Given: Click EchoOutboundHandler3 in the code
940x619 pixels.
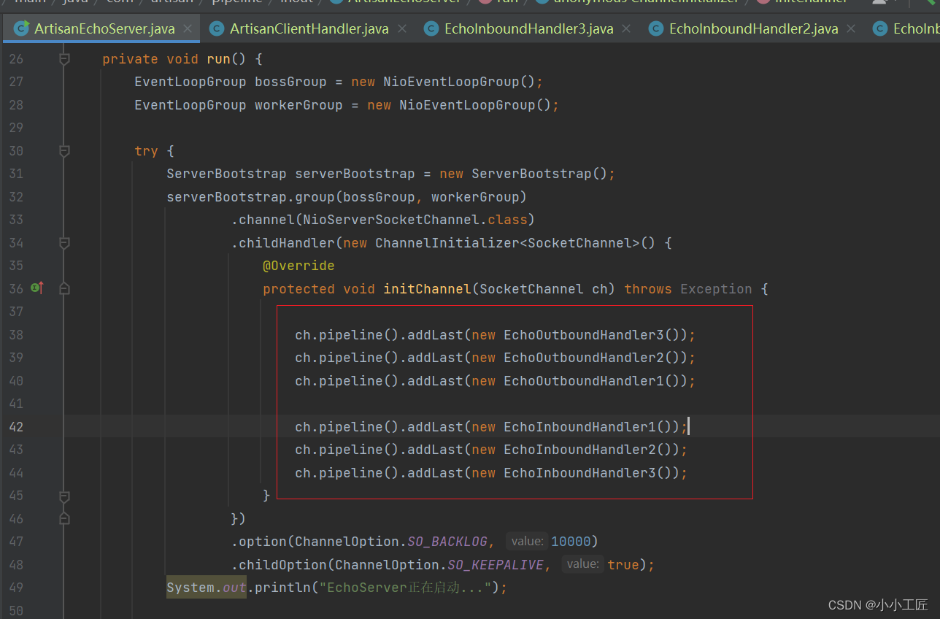Looking at the screenshot, I should pyautogui.click(x=584, y=335).
